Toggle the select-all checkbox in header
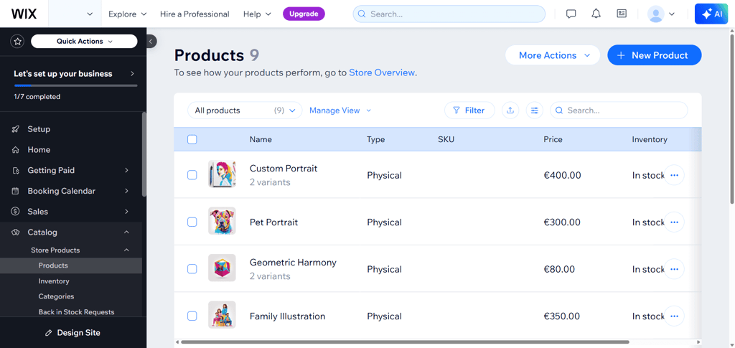This screenshot has height=348, width=735. (192, 140)
